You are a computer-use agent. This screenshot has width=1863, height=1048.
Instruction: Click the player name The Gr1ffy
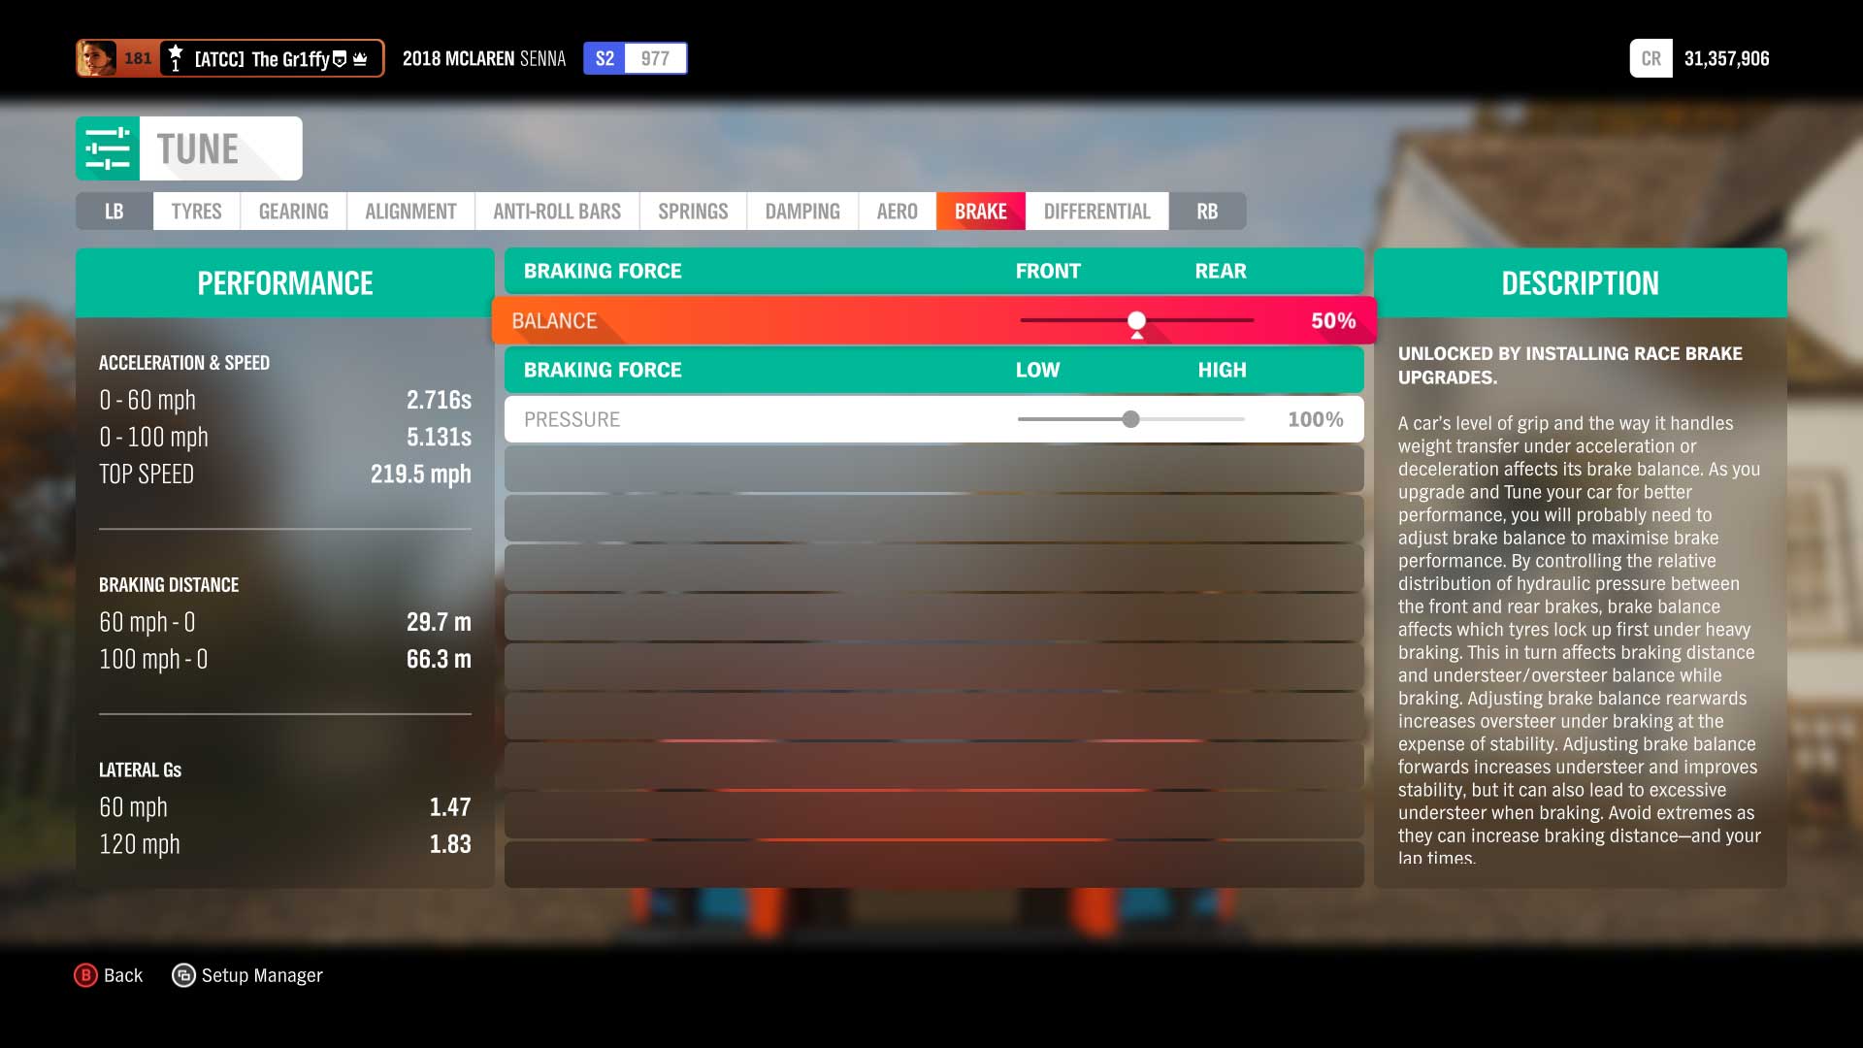(290, 59)
